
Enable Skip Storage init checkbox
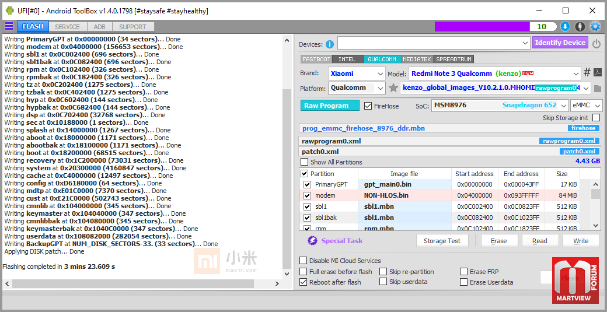596,118
